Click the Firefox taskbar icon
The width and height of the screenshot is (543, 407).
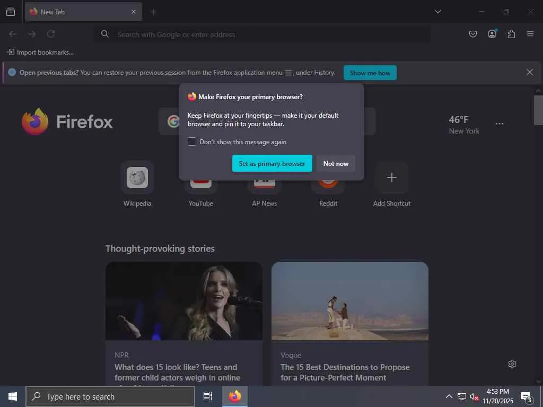pyautogui.click(x=235, y=396)
